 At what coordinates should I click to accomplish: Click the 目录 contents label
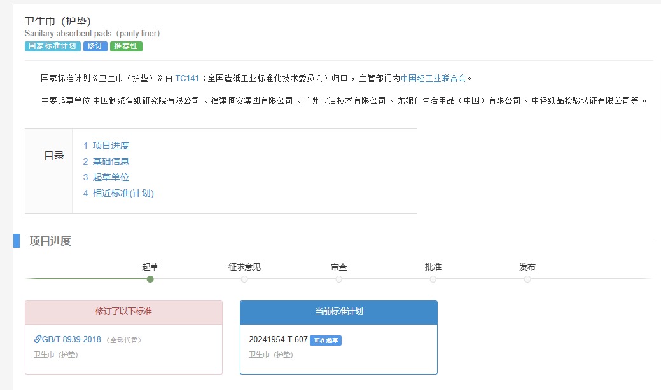54,156
